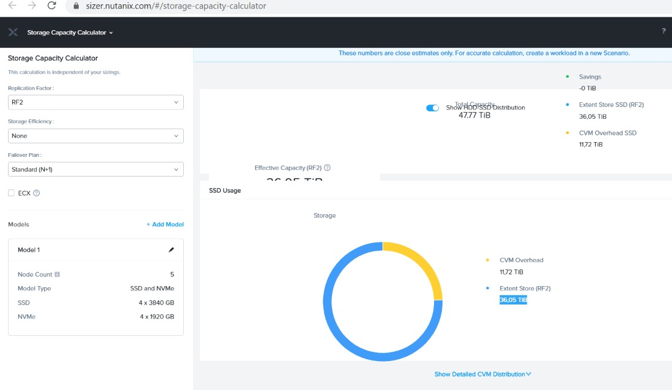Click the ECX help info icon
672x390 pixels.
36,193
